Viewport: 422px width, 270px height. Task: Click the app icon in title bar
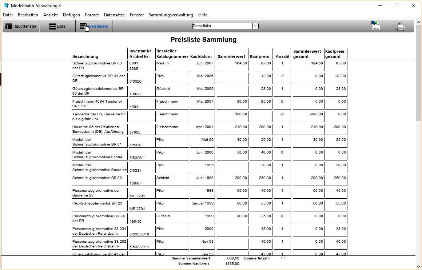point(6,6)
